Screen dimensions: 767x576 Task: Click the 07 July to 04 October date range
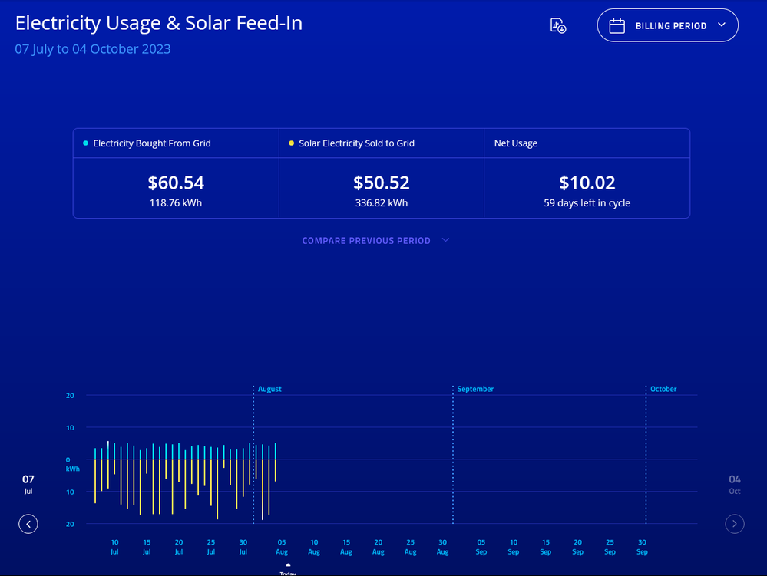pyautogui.click(x=93, y=49)
